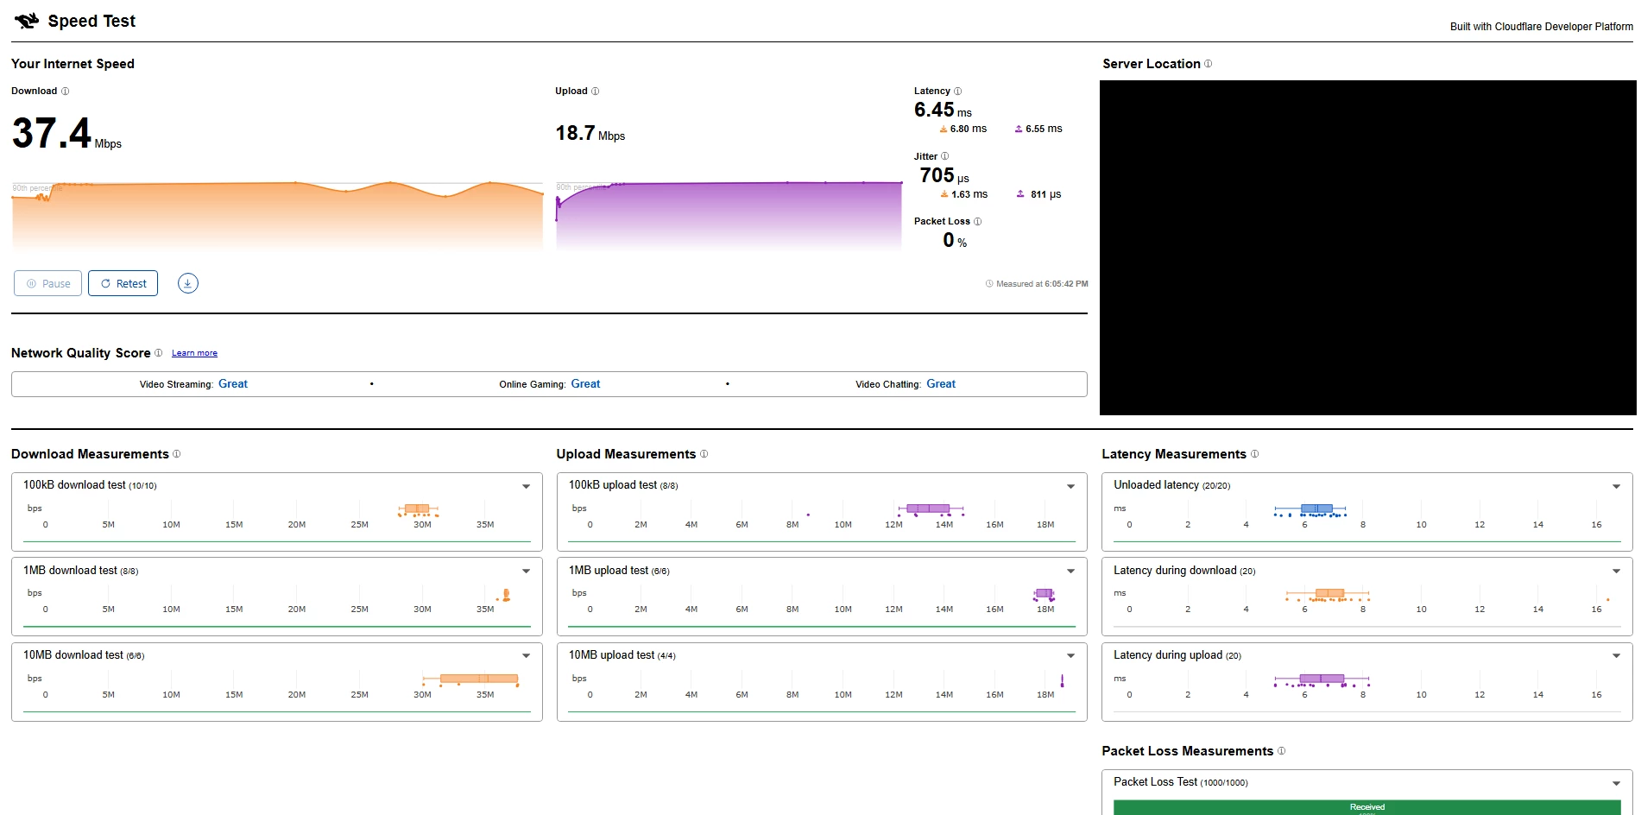
Task: Select the 18.7 Mbps upload value
Action: pyautogui.click(x=590, y=134)
